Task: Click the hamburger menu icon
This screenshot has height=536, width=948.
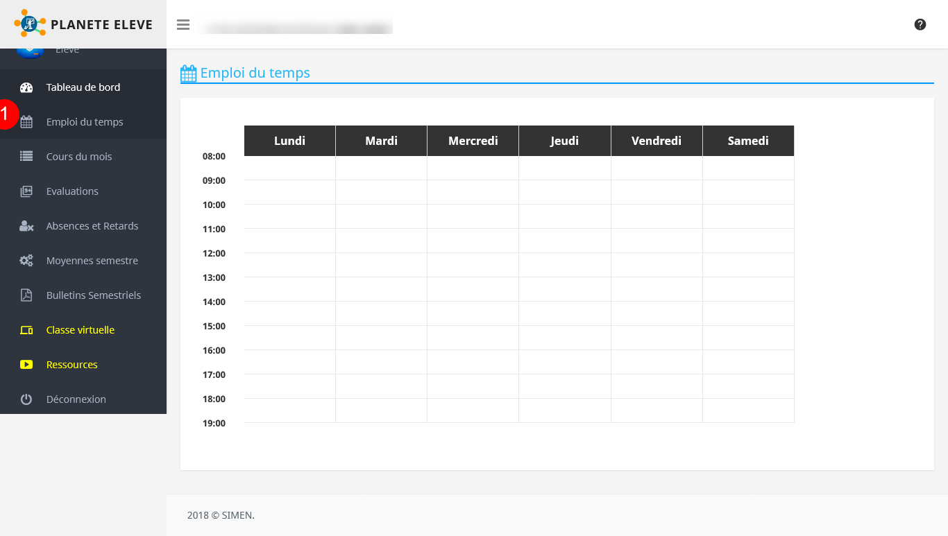Action: (183, 25)
